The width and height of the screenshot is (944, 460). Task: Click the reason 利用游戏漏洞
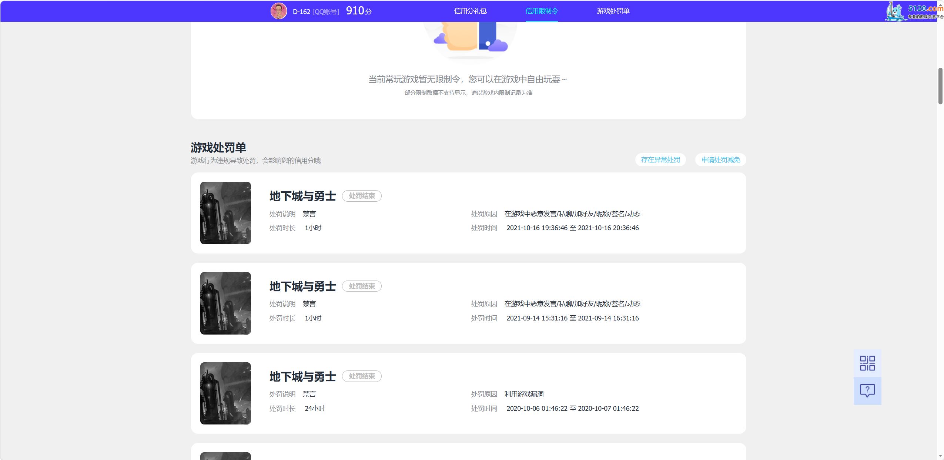[524, 394]
